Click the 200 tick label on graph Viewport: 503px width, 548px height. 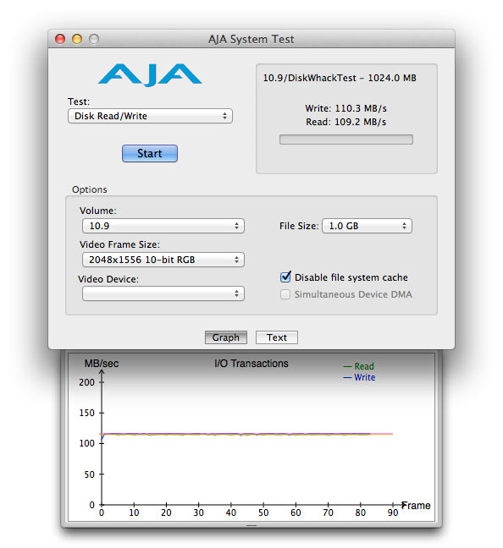pos(87,382)
